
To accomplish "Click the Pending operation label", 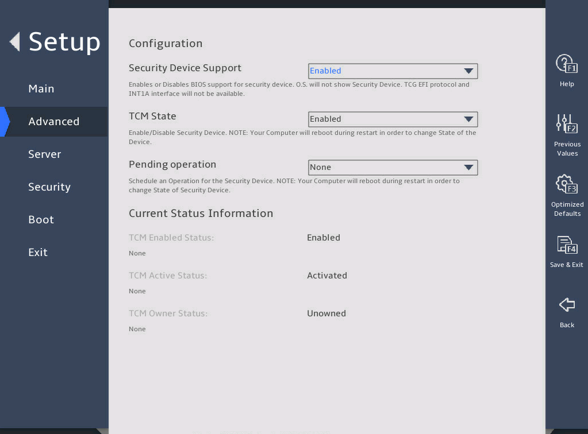I will (172, 164).
